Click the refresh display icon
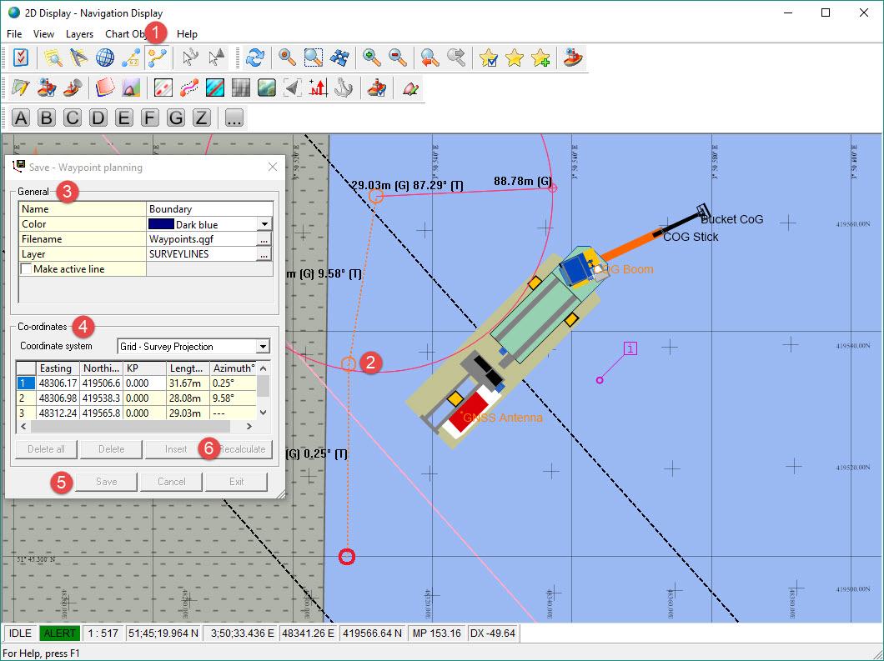This screenshot has height=661, width=884. coord(255,58)
